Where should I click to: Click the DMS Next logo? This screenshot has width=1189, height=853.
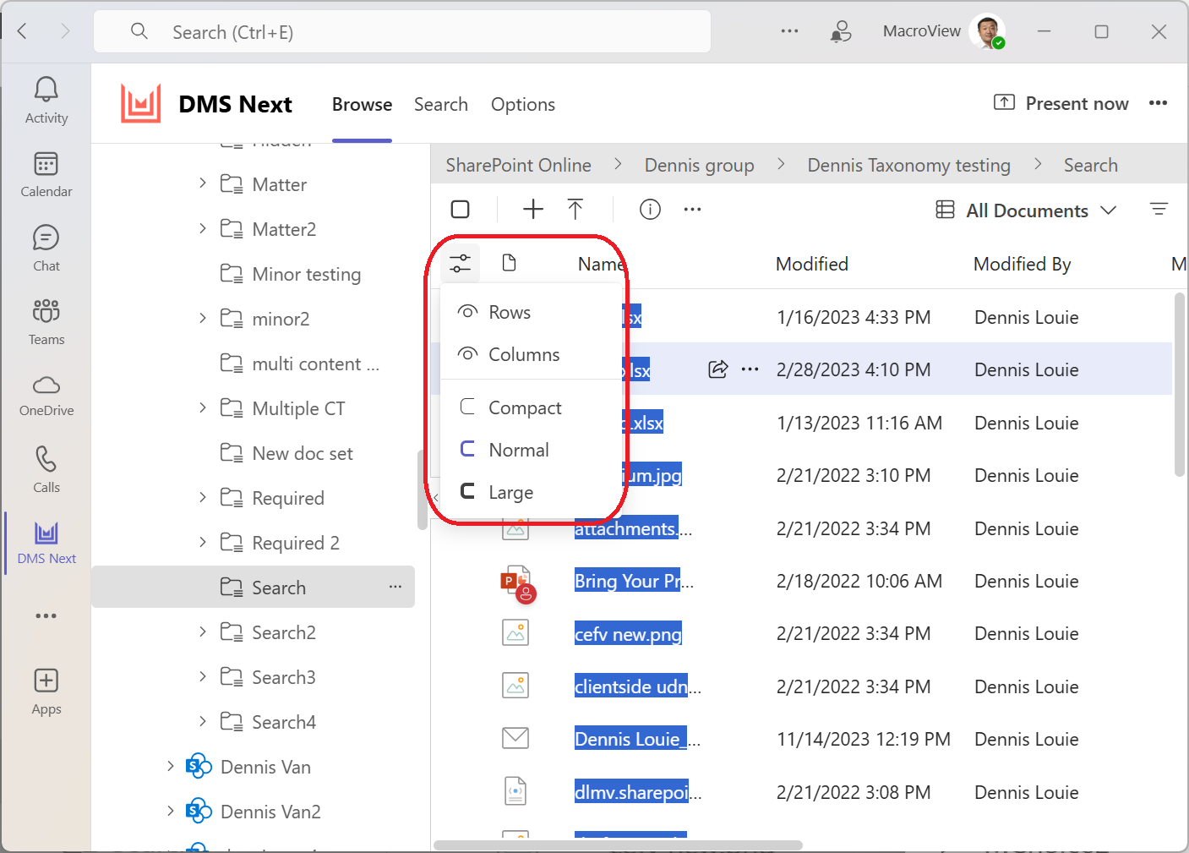[140, 104]
